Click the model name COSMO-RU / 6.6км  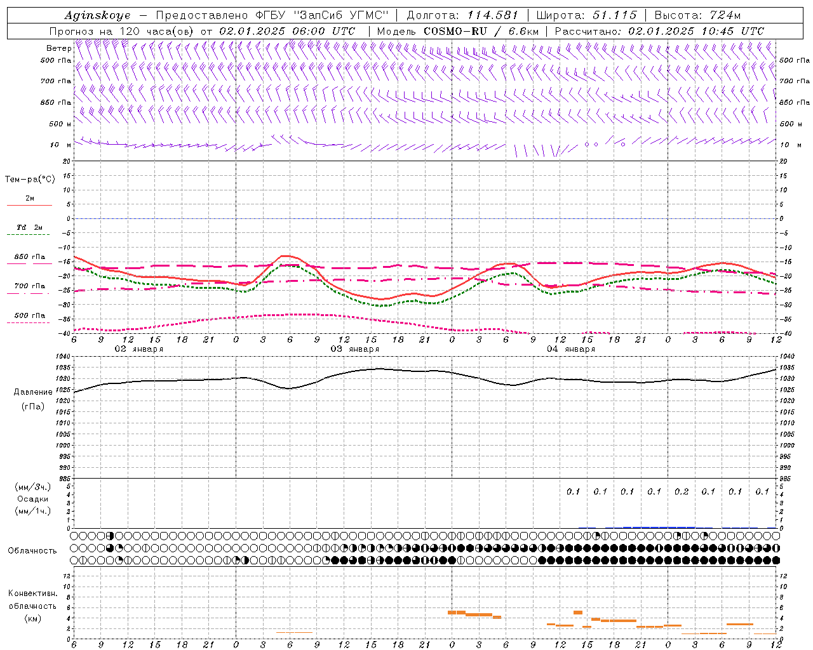481,31
